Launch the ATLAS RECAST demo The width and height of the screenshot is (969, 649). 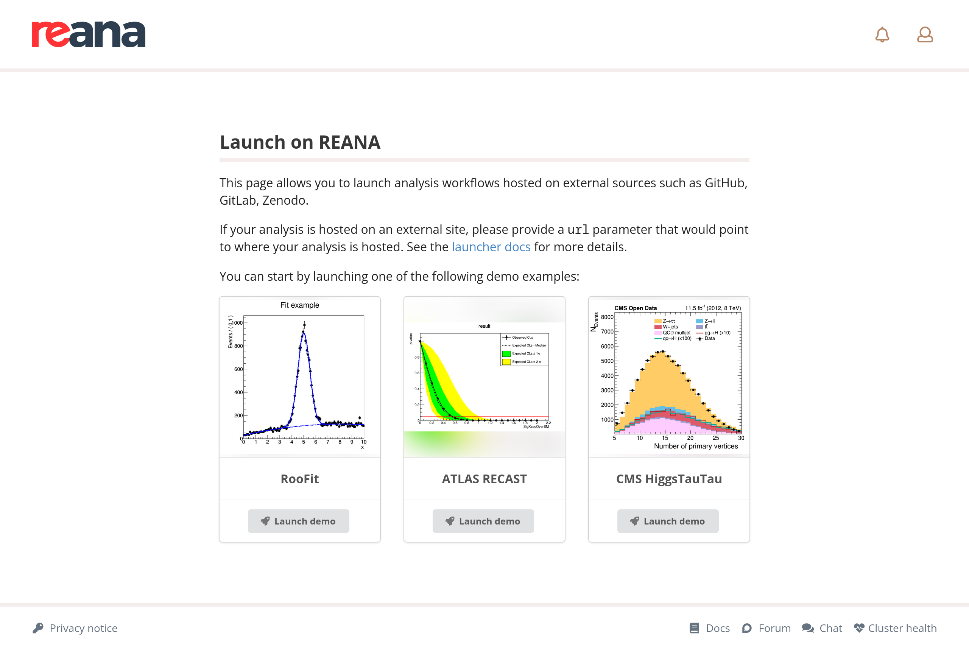point(483,521)
